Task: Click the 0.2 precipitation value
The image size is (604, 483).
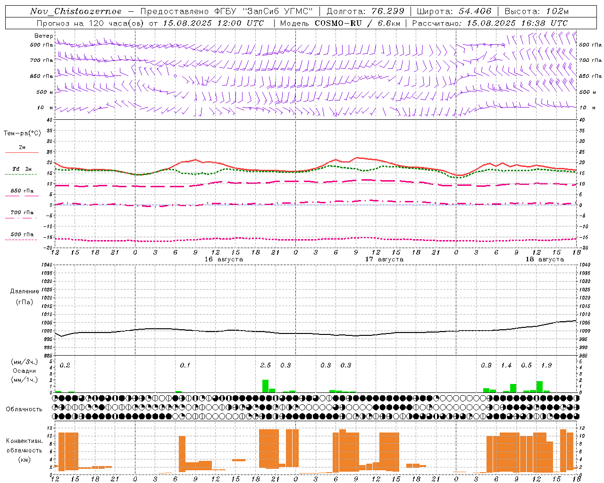Action: [x=65, y=366]
